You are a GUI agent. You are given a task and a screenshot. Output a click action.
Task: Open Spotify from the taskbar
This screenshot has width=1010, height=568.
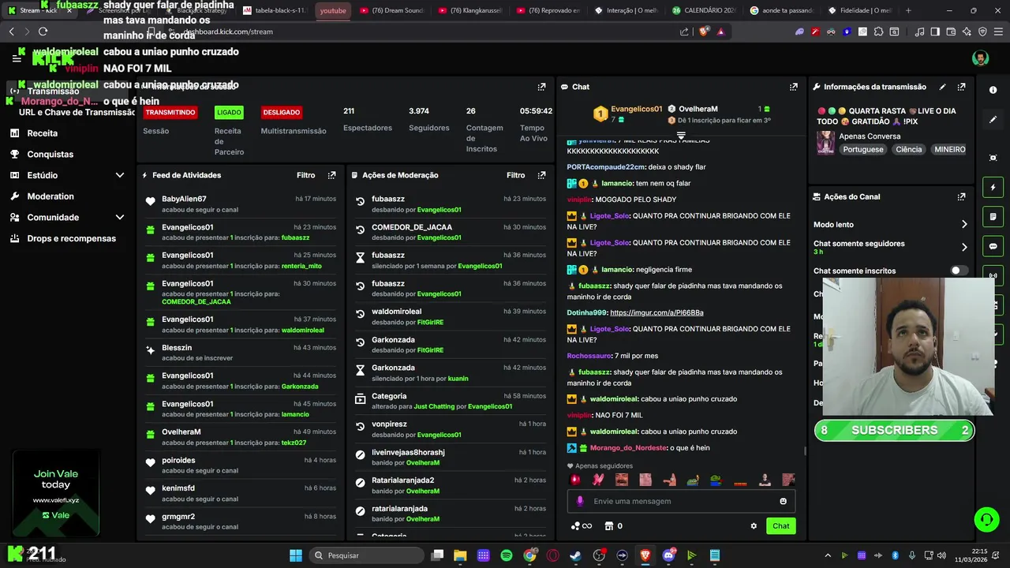pos(507,555)
